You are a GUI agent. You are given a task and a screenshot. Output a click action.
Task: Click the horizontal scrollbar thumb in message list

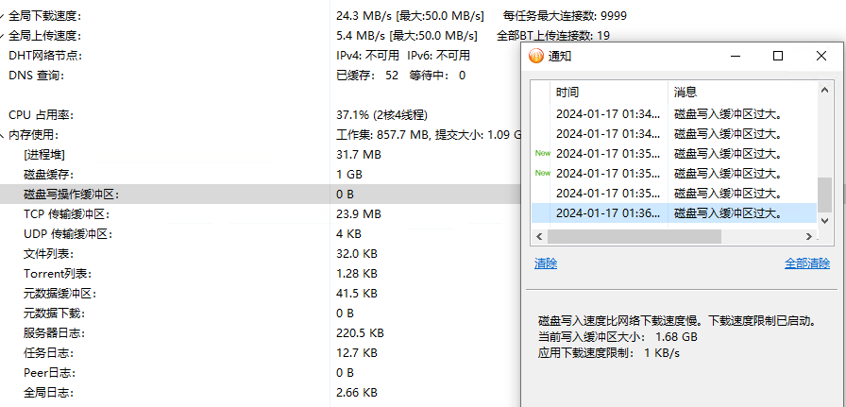(634, 236)
